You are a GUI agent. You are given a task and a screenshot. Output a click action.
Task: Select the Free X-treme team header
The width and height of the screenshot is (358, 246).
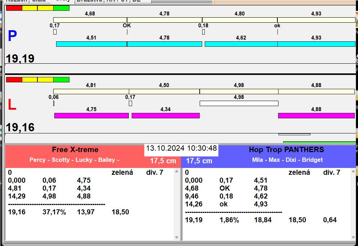point(75,150)
